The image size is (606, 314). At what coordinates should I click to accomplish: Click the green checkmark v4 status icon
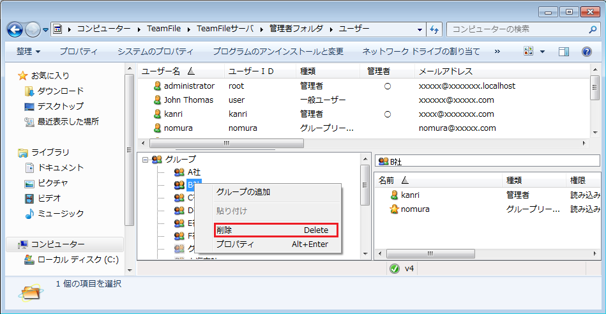[395, 269]
